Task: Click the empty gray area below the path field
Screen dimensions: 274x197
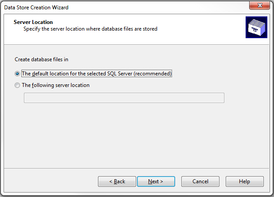Action: coord(136,134)
